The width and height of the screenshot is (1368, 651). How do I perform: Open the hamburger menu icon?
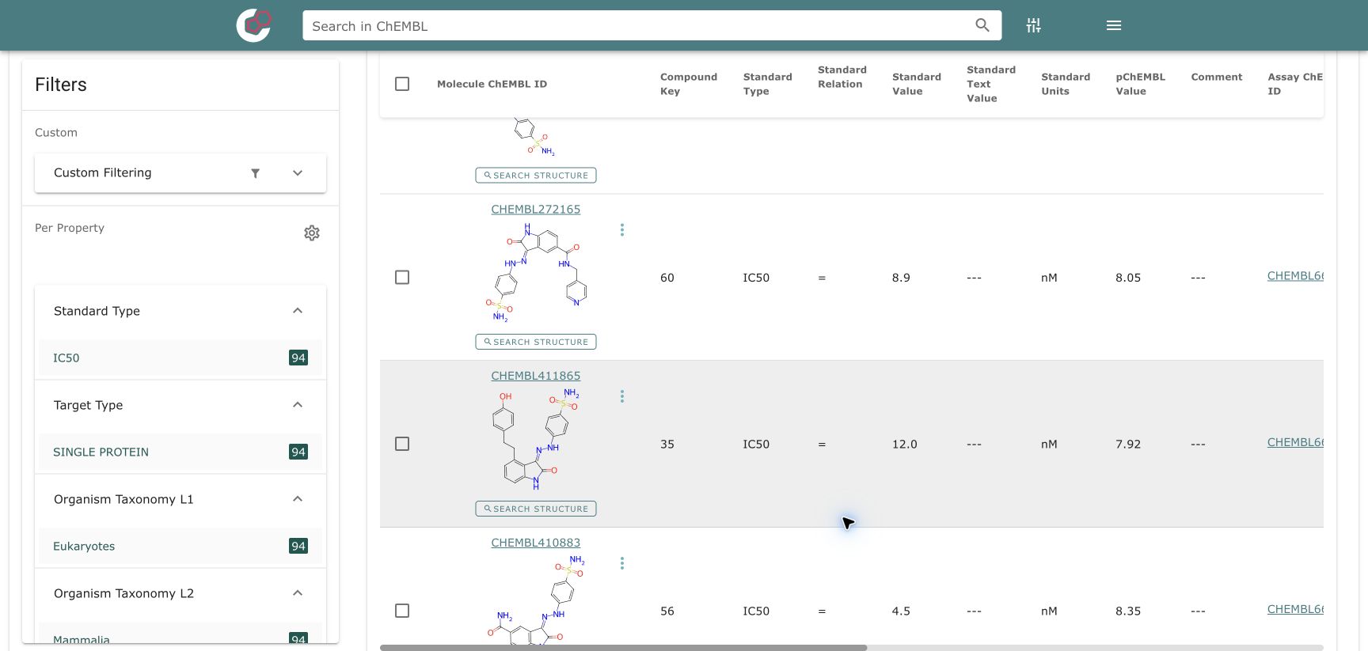click(1113, 25)
